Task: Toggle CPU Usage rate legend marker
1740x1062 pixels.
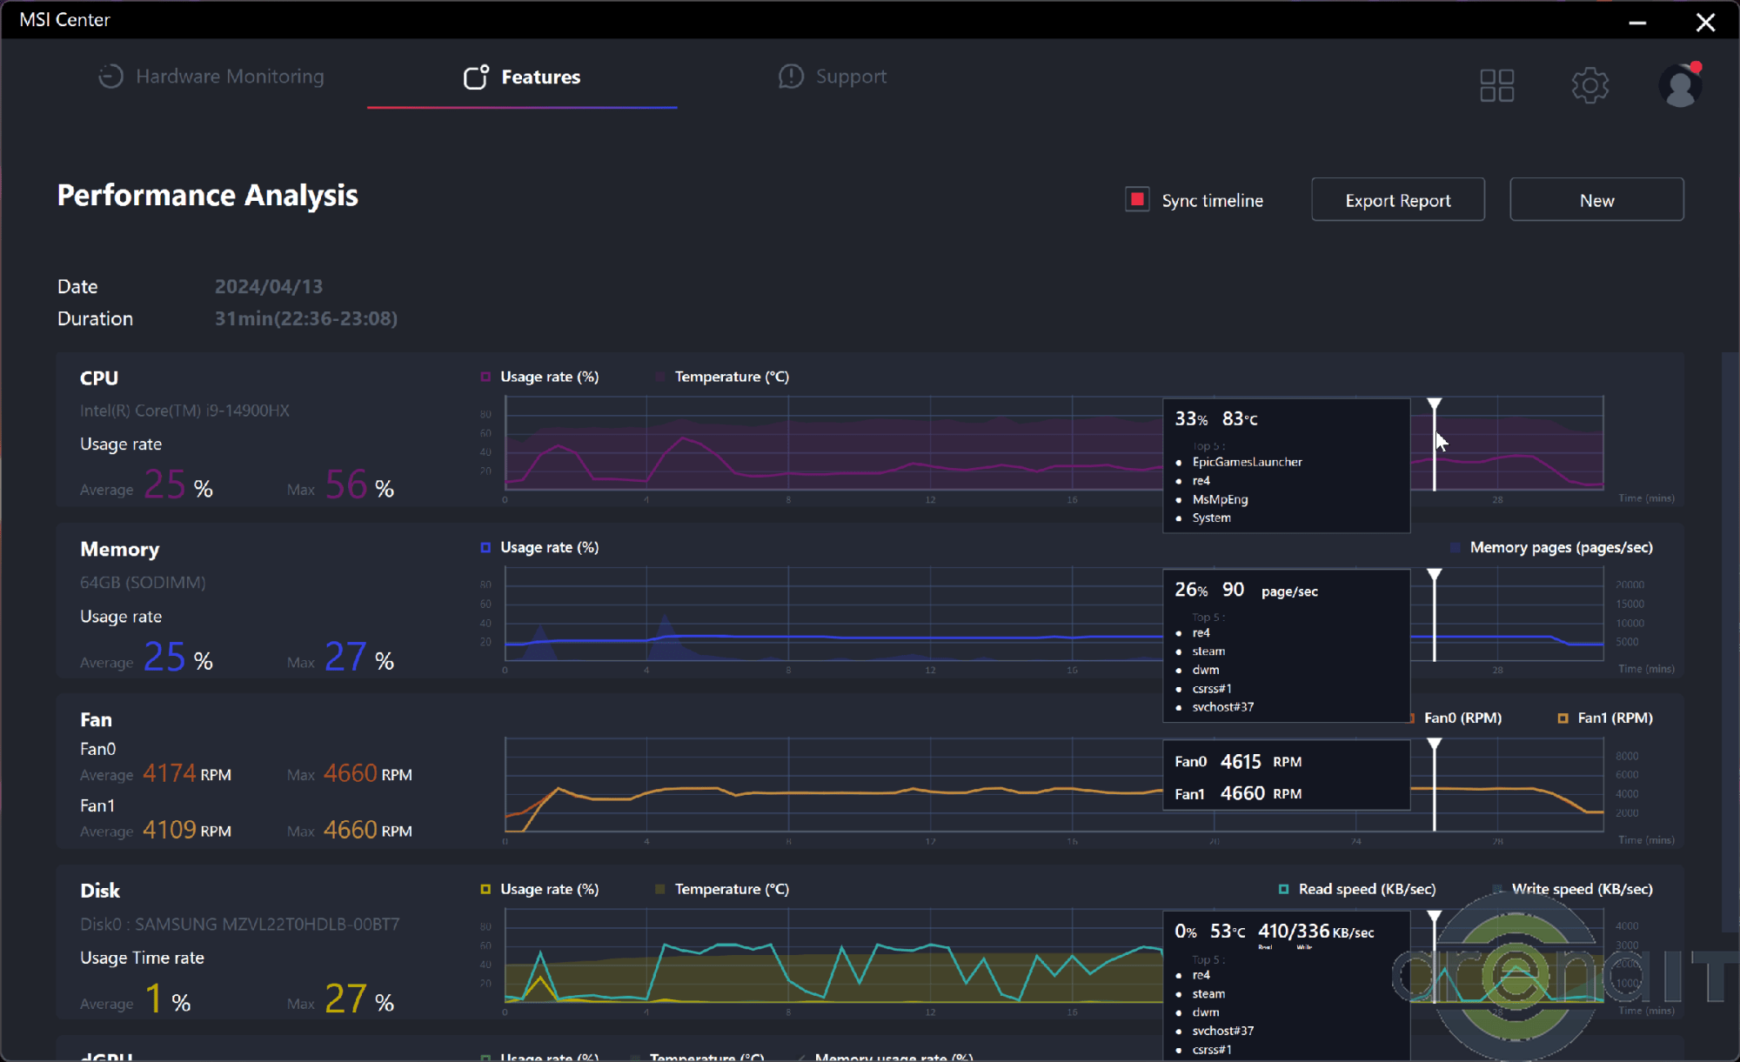Action: (485, 377)
